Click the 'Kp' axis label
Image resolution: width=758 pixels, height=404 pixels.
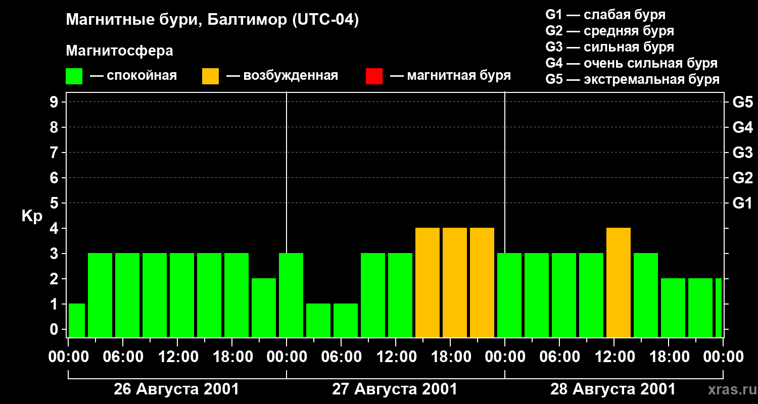[32, 216]
